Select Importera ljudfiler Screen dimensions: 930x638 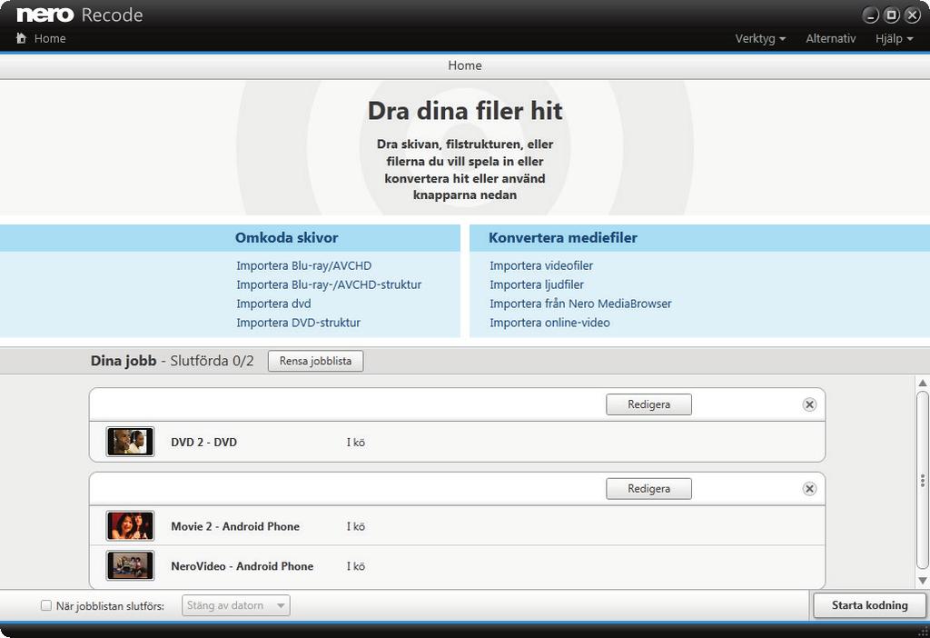(536, 284)
